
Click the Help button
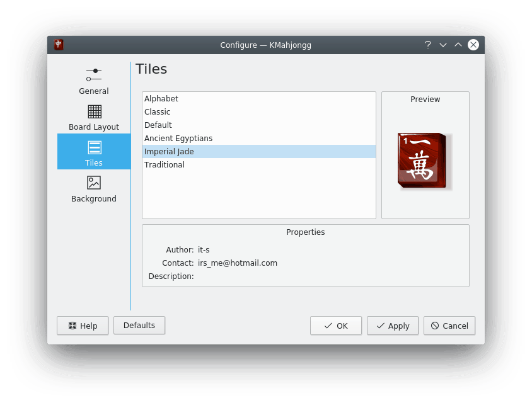tap(83, 326)
